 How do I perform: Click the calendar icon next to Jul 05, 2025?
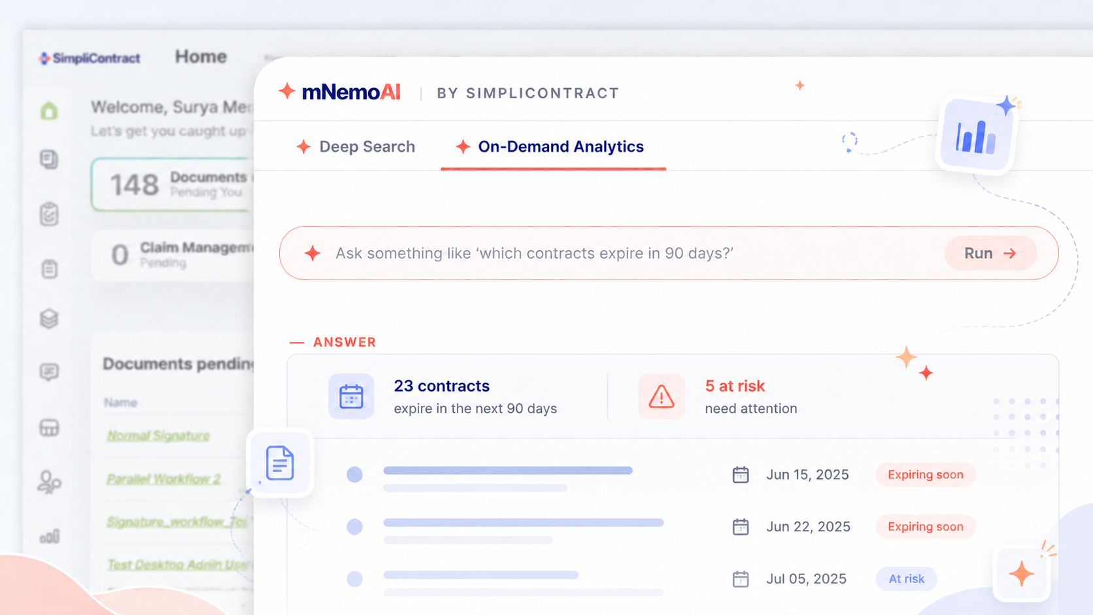click(x=741, y=579)
